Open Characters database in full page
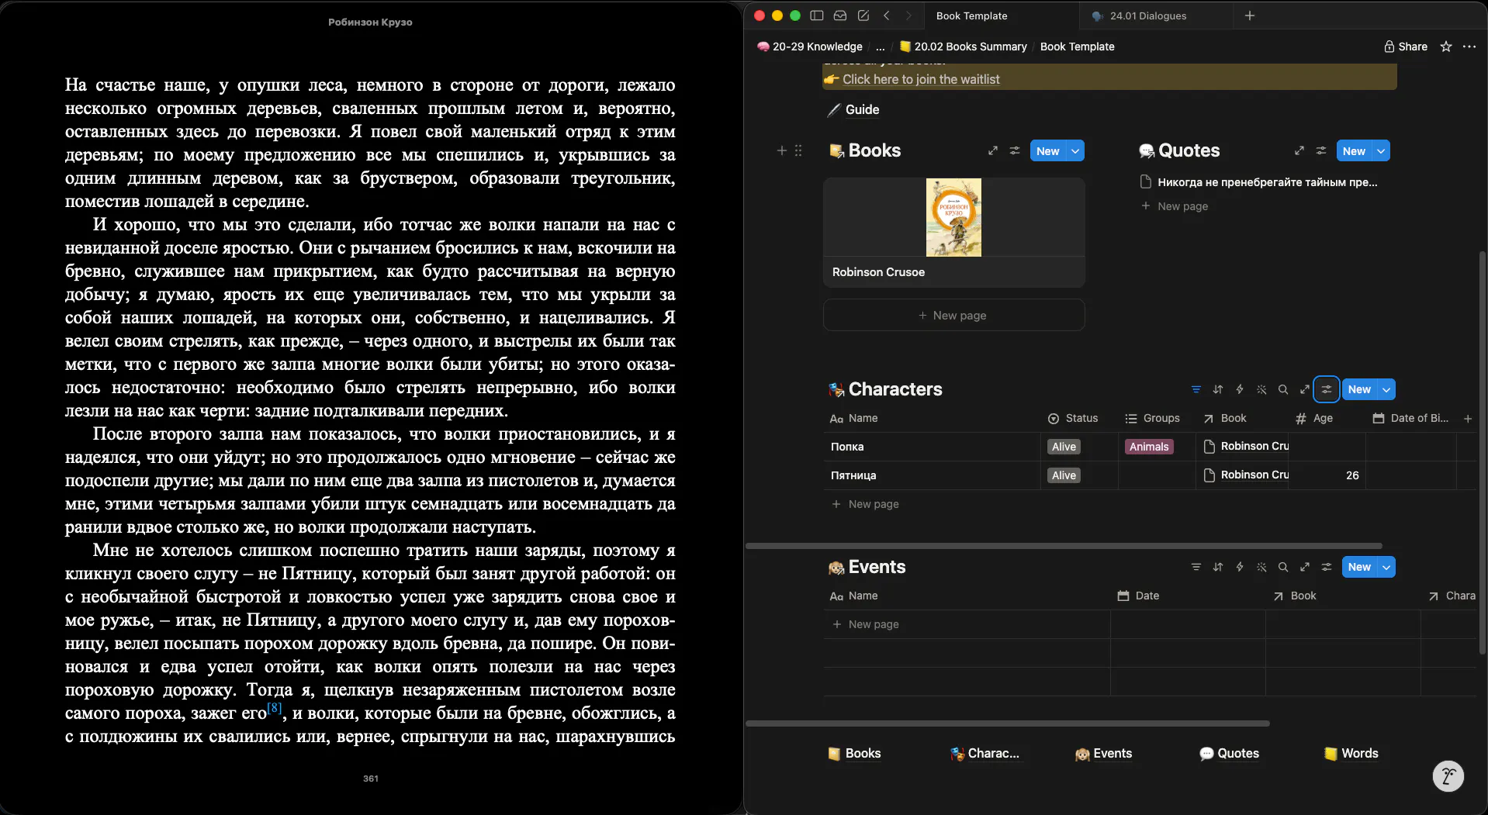Viewport: 1488px width, 815px height. point(1305,389)
